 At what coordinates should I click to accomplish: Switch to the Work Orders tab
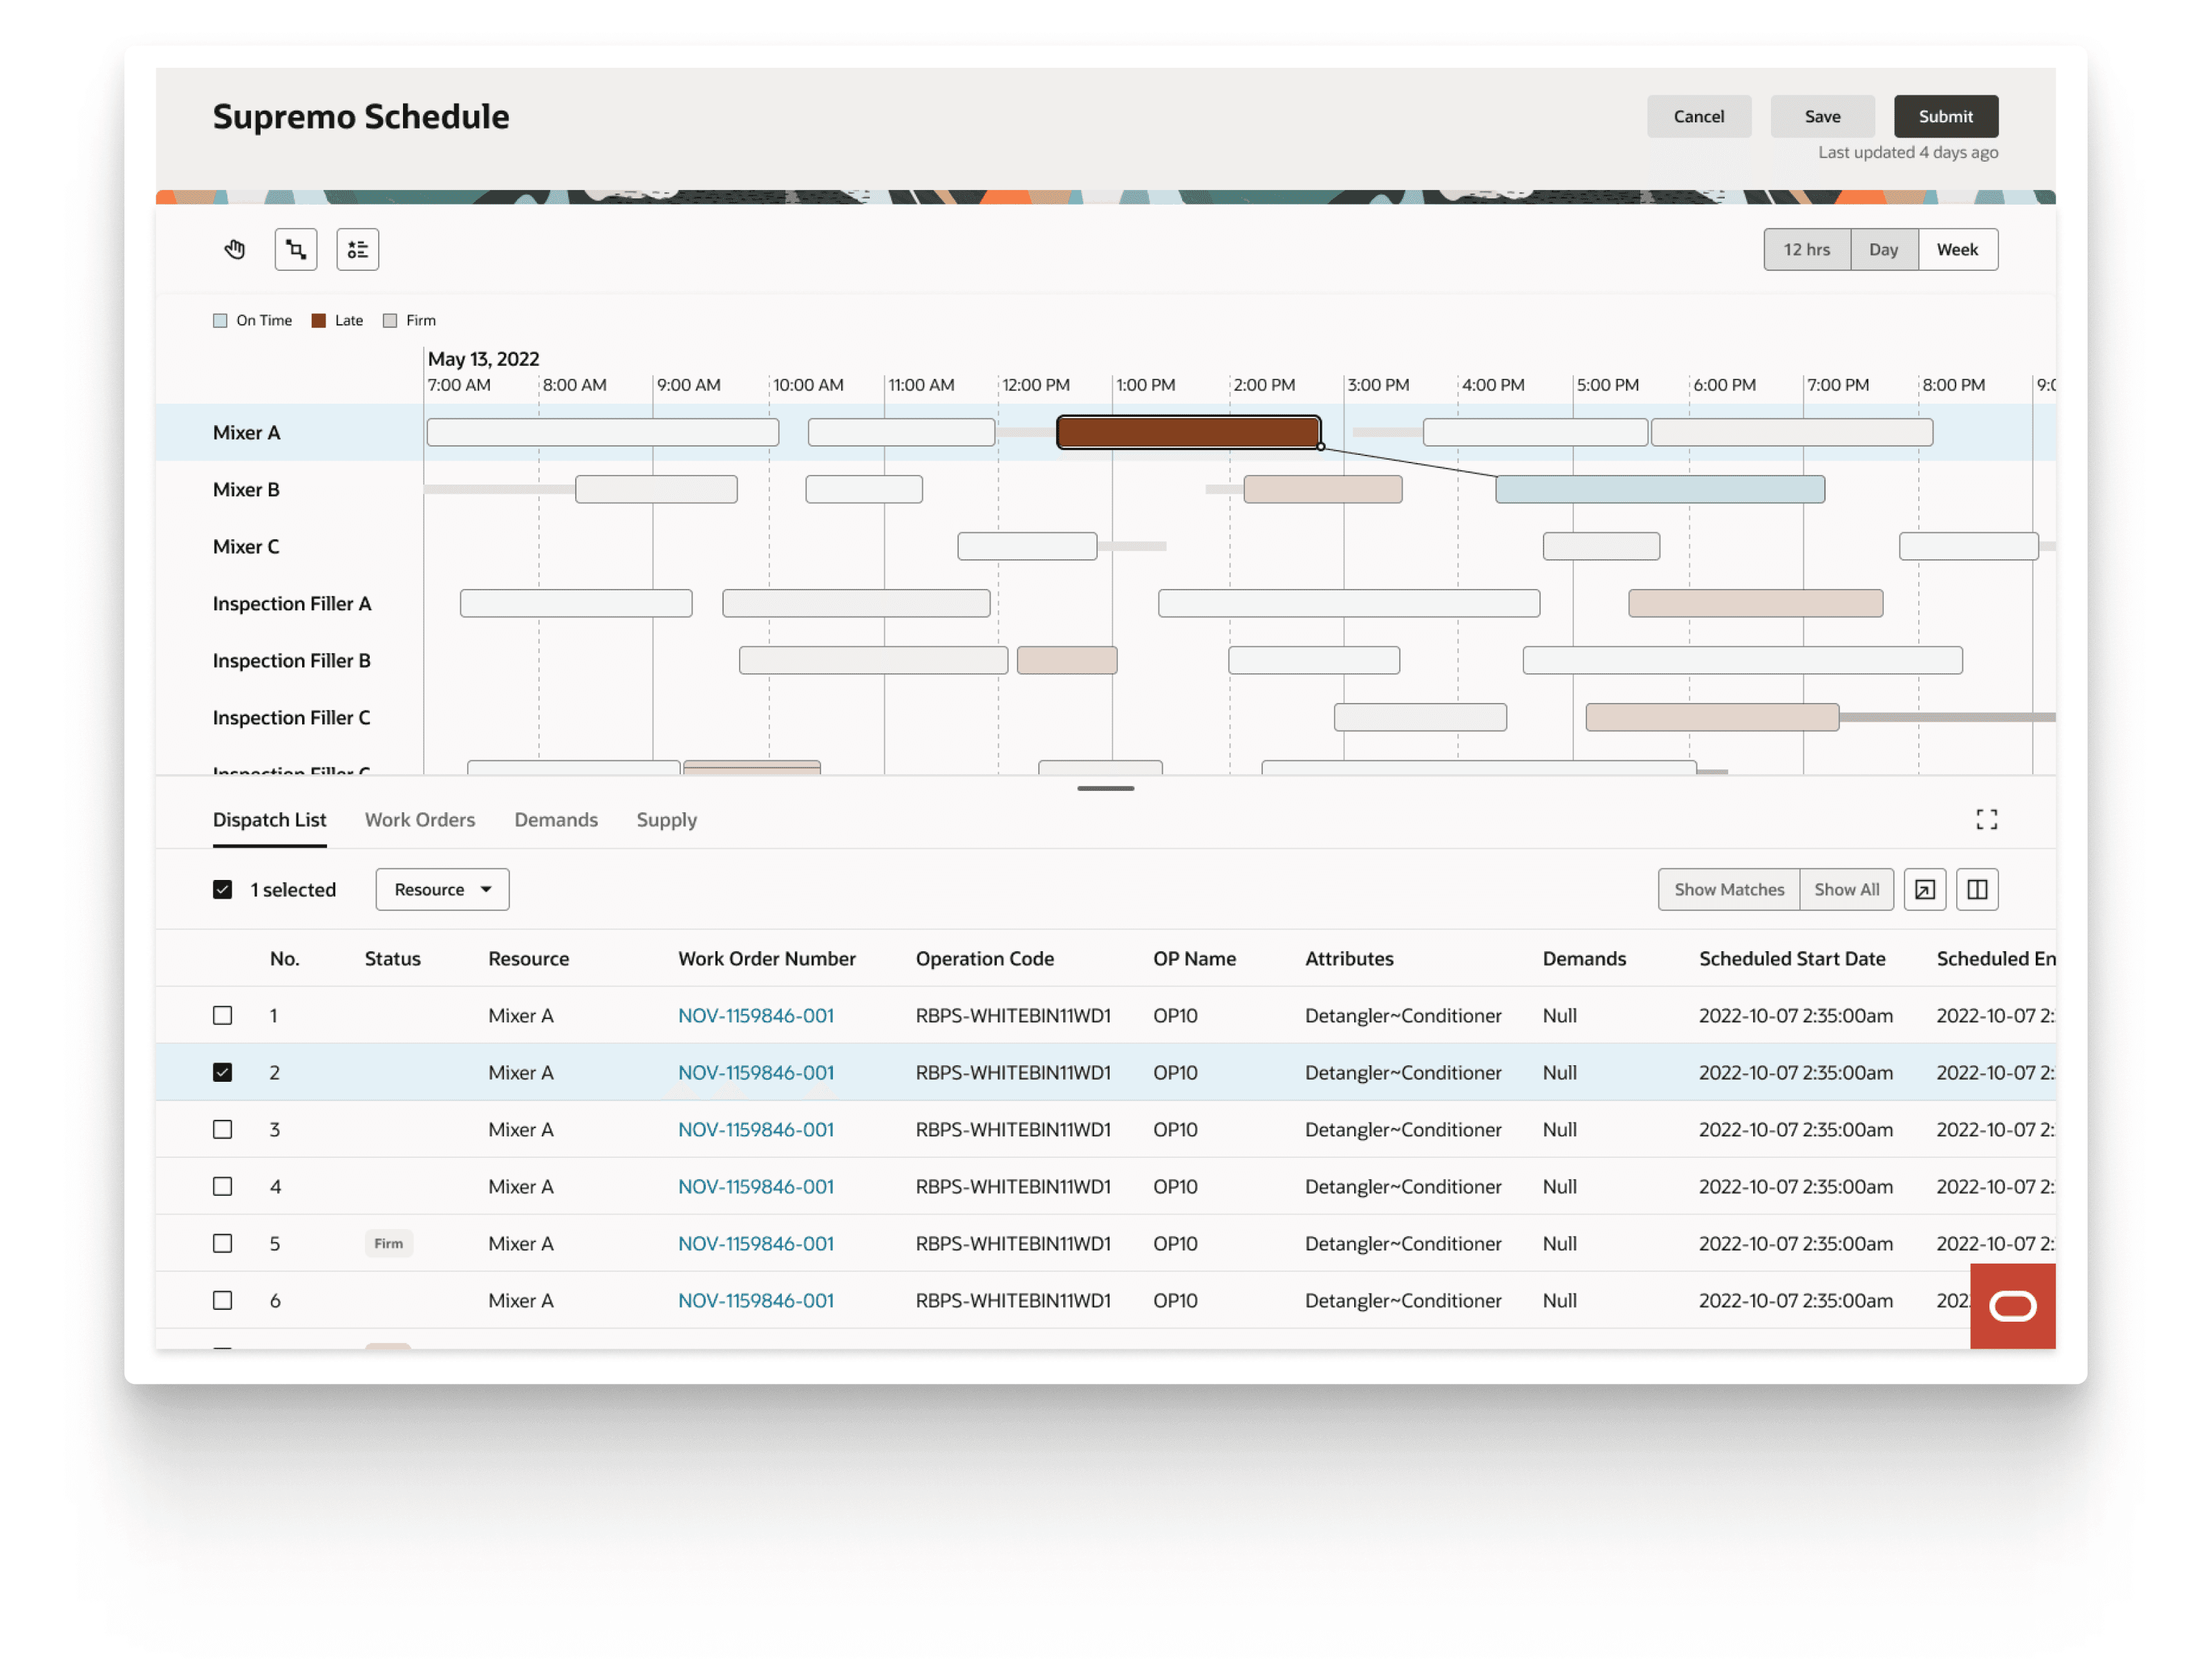420,820
